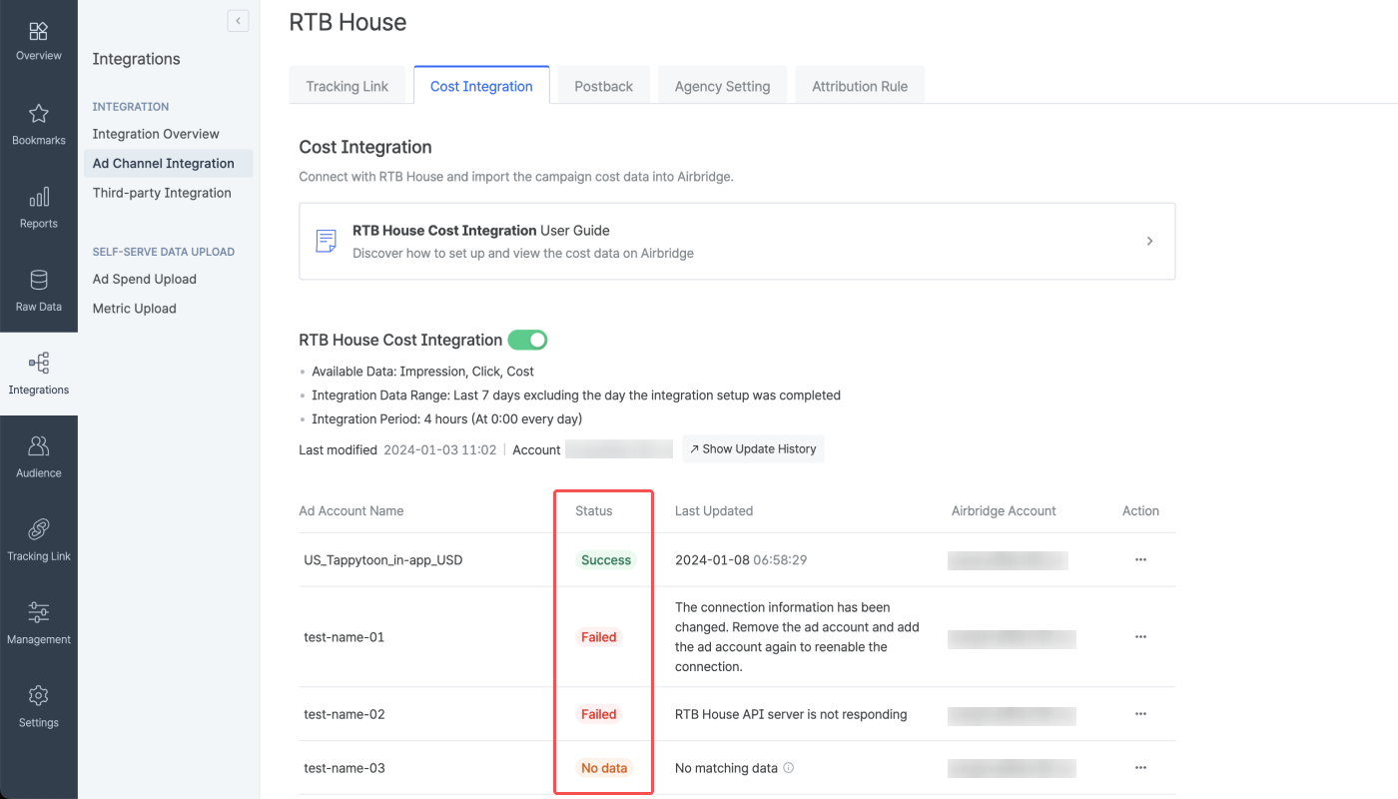The image size is (1398, 799).
Task: Click the Success status badge
Action: click(606, 560)
